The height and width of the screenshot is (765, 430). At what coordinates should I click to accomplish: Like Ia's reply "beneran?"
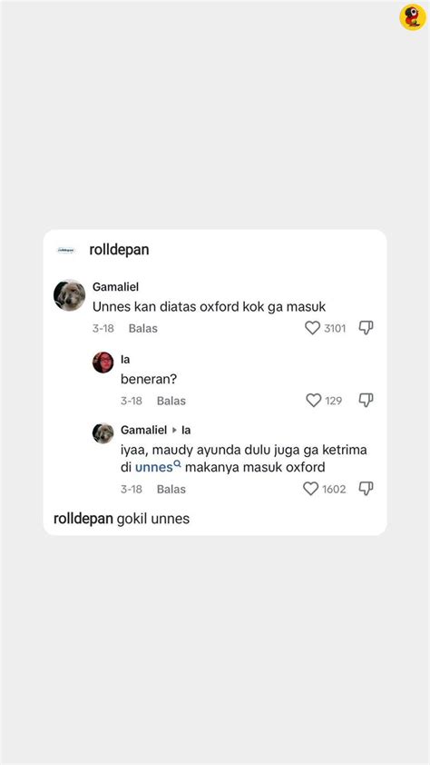coord(314,401)
